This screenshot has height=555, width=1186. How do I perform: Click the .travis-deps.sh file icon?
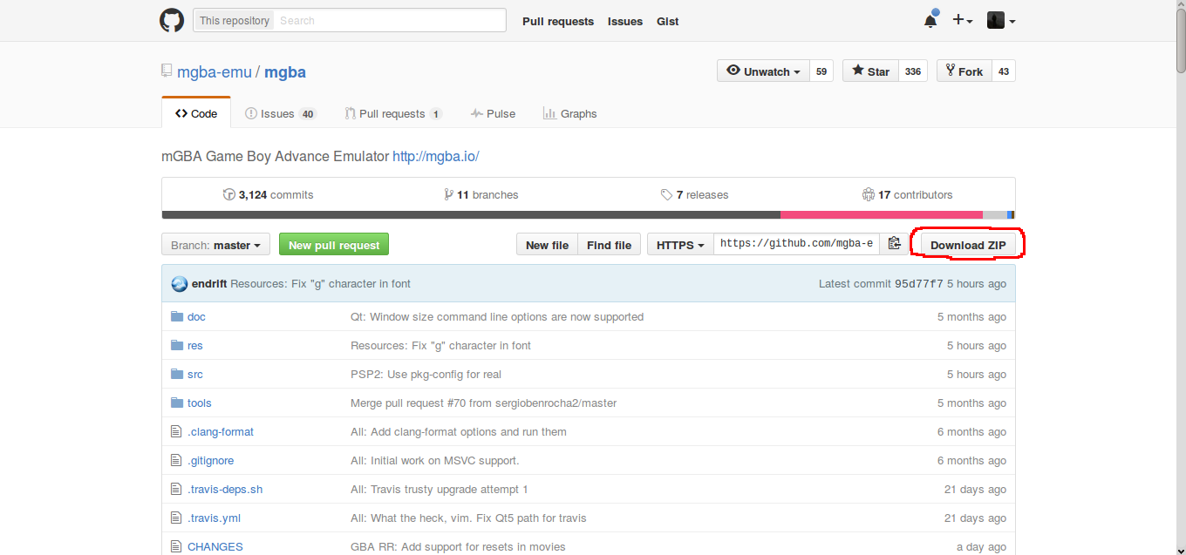tap(176, 489)
